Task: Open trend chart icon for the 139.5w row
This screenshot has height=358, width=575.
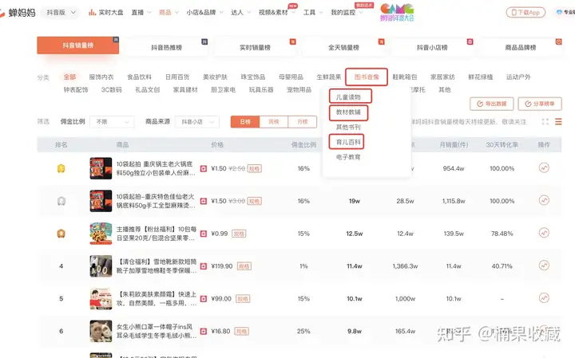Action: pos(544,233)
